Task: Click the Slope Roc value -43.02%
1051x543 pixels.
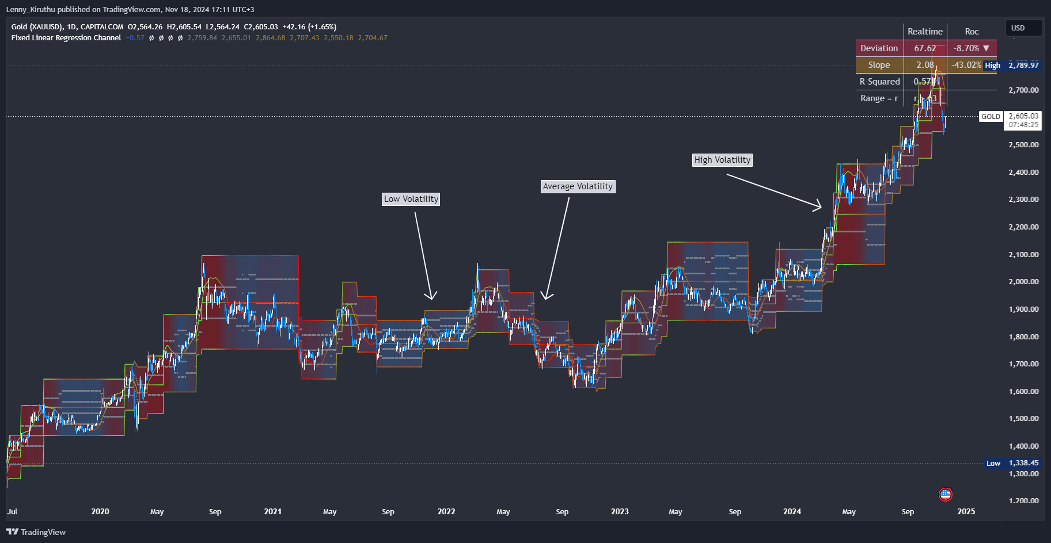Action: (x=966, y=65)
